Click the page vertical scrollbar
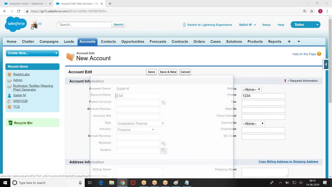This screenshot has height=187, width=332. (330, 61)
